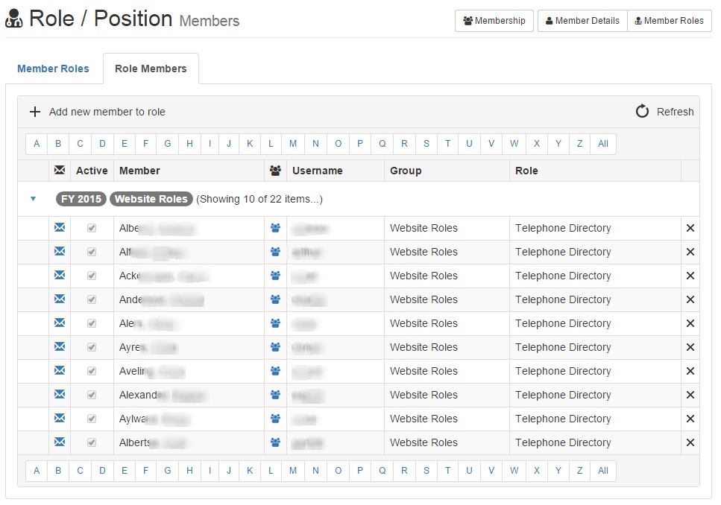Viewport: 721px width, 505px height.
Task: Switch to the Member Roles tab
Action: (x=53, y=69)
